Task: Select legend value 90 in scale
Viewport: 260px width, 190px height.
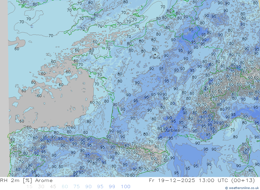Action: coord(88,187)
